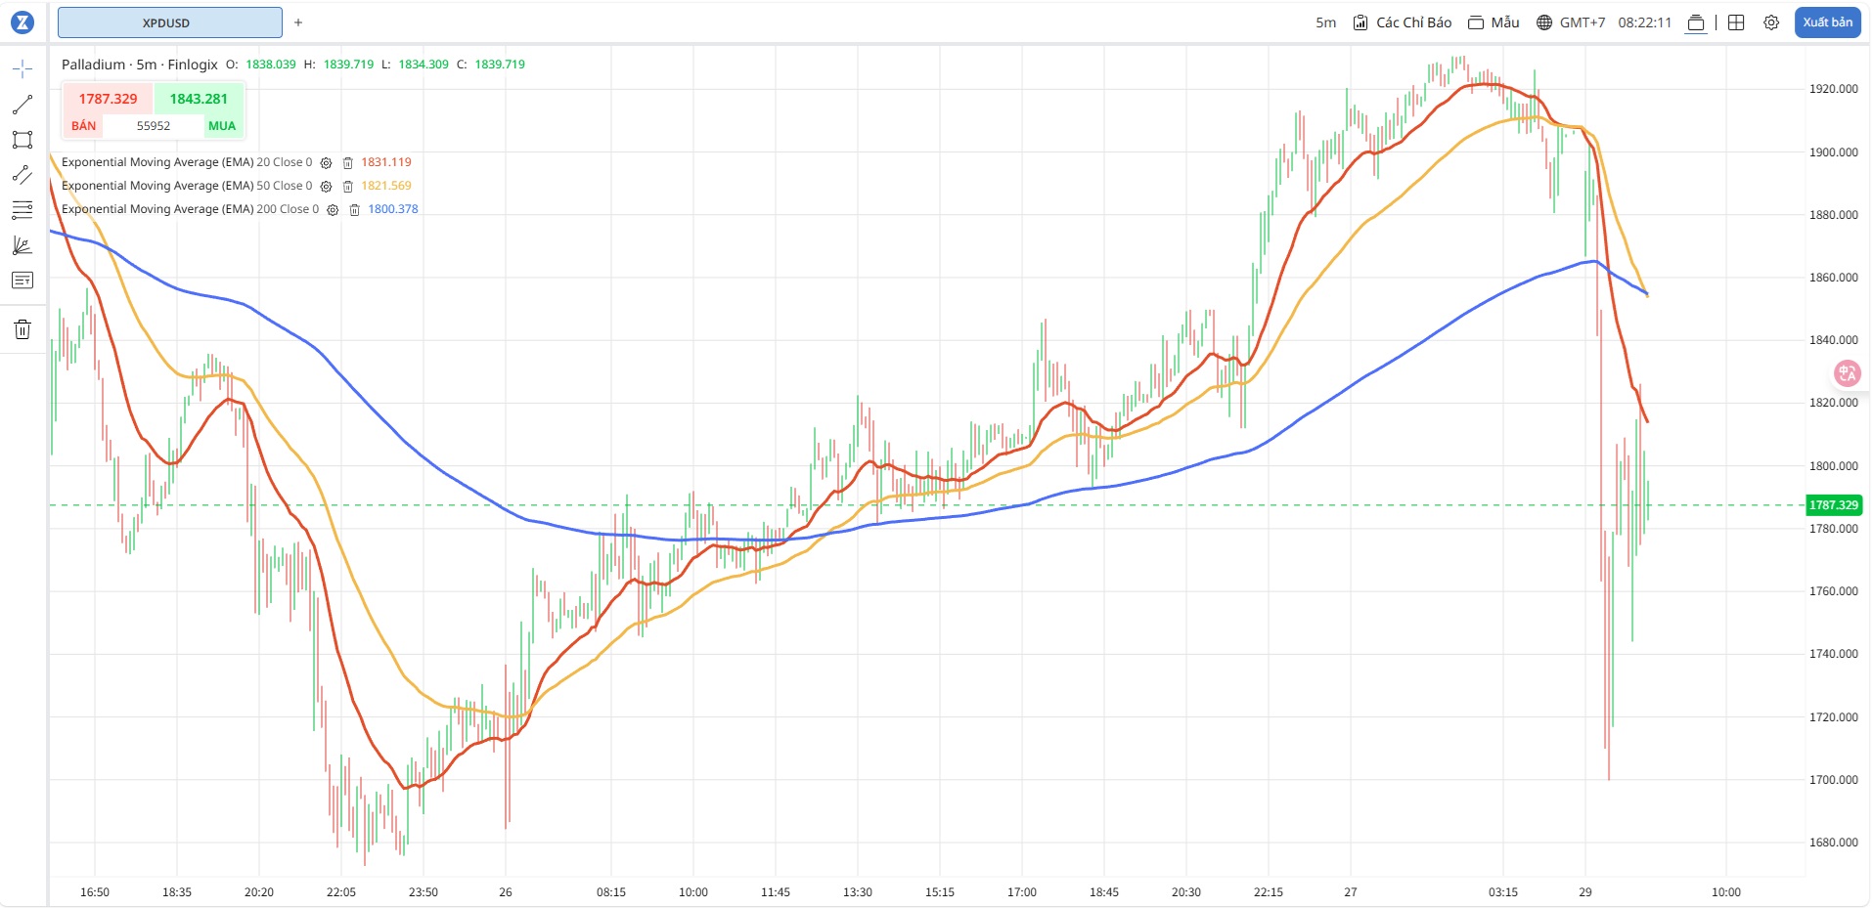This screenshot has width=1872, height=908.
Task: Open the 5m timeframe dropdown
Action: (1325, 22)
